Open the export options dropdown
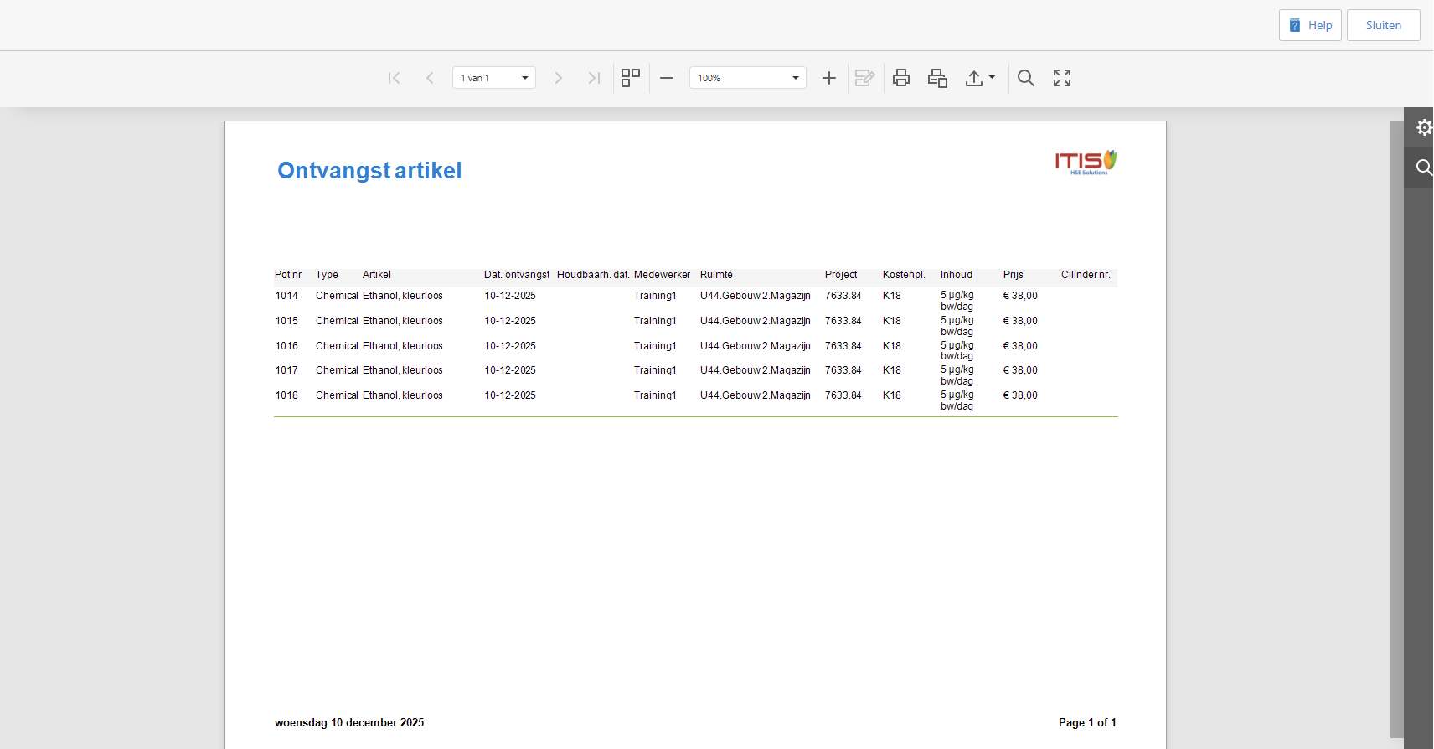Image resolution: width=1434 pixels, height=749 pixels. (x=979, y=78)
